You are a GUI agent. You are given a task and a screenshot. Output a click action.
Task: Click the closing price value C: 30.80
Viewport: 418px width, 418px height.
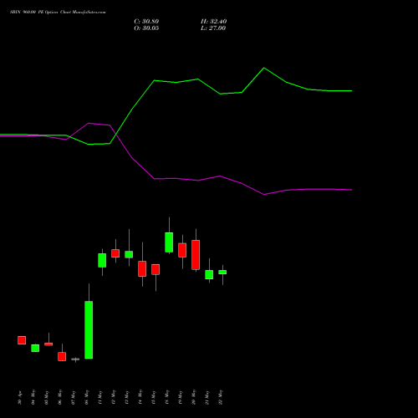[x=146, y=22]
